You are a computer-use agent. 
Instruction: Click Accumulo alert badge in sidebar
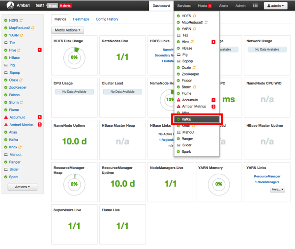(x=40, y=117)
